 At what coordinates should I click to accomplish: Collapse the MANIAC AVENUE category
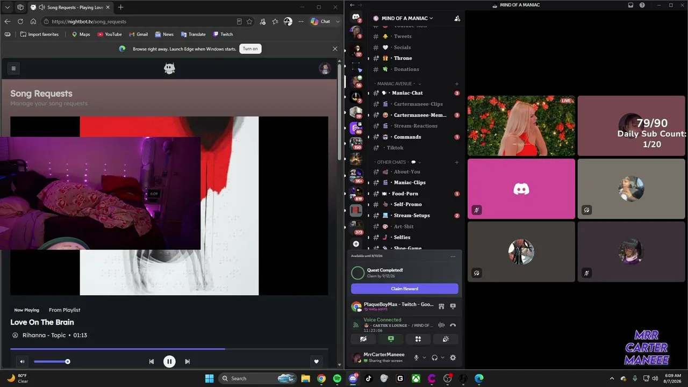(397, 84)
